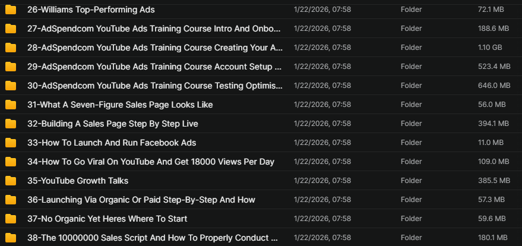
Task: Open 35-YouTube Growth Talks folder name
Action: coord(78,181)
